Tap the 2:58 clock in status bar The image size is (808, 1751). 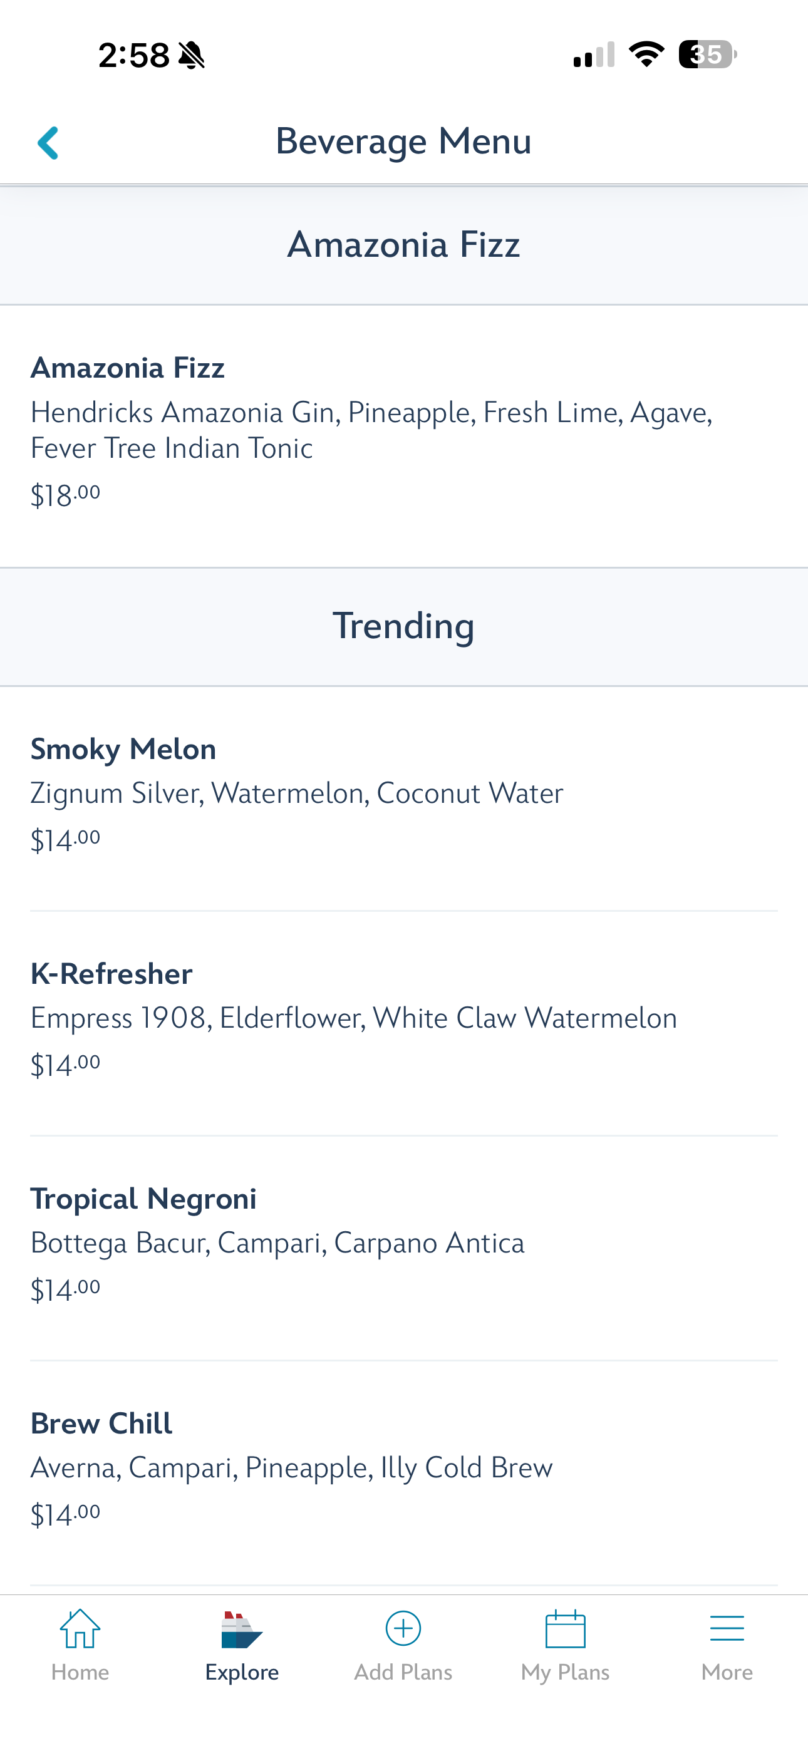pos(134,55)
